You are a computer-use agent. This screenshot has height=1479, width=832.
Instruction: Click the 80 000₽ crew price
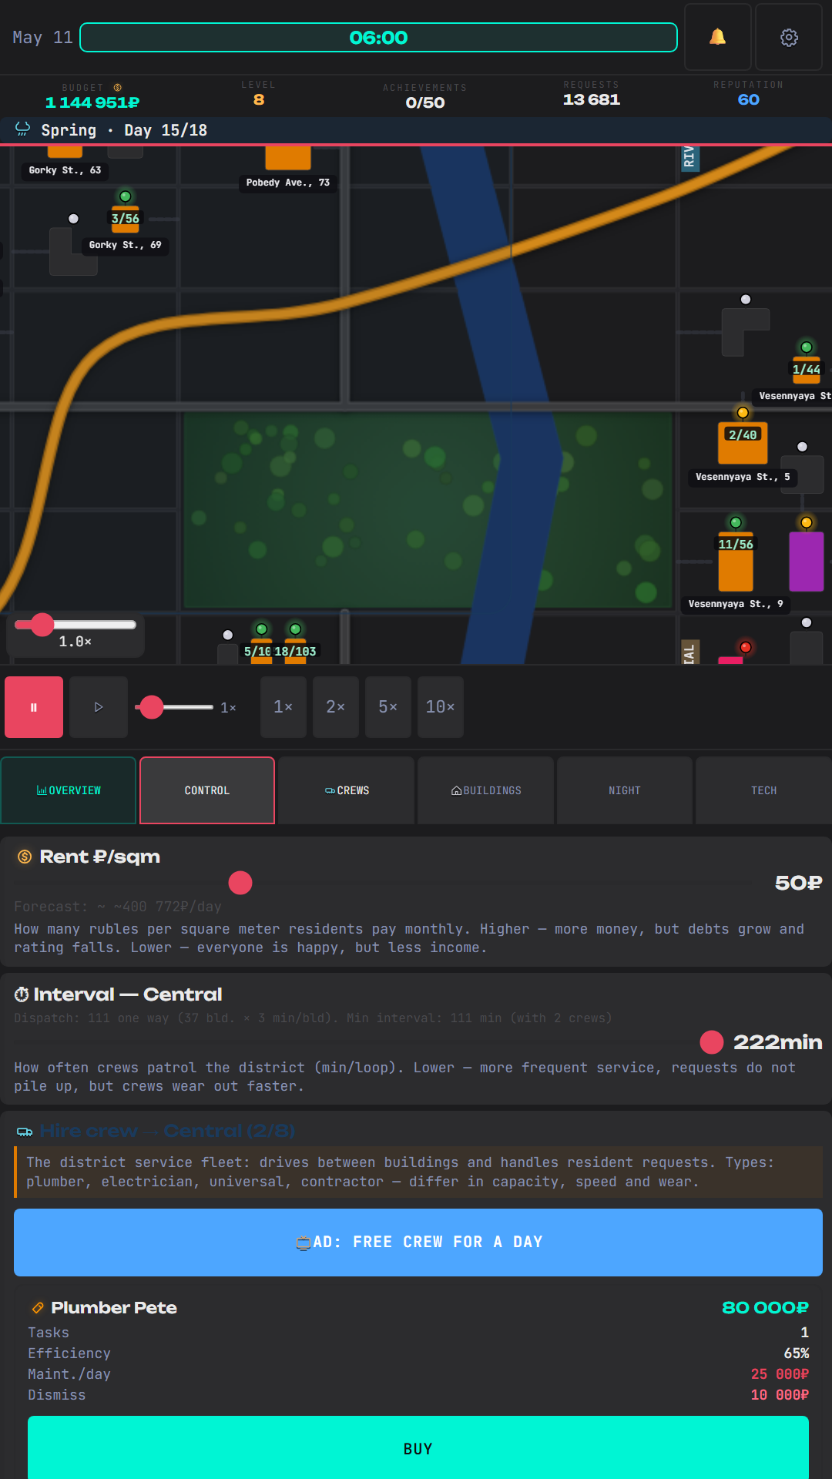pyautogui.click(x=765, y=1307)
